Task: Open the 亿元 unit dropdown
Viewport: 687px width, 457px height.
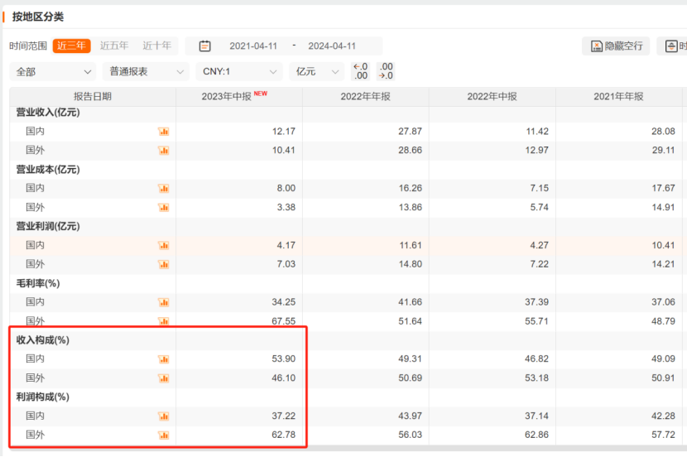Action: pos(318,72)
